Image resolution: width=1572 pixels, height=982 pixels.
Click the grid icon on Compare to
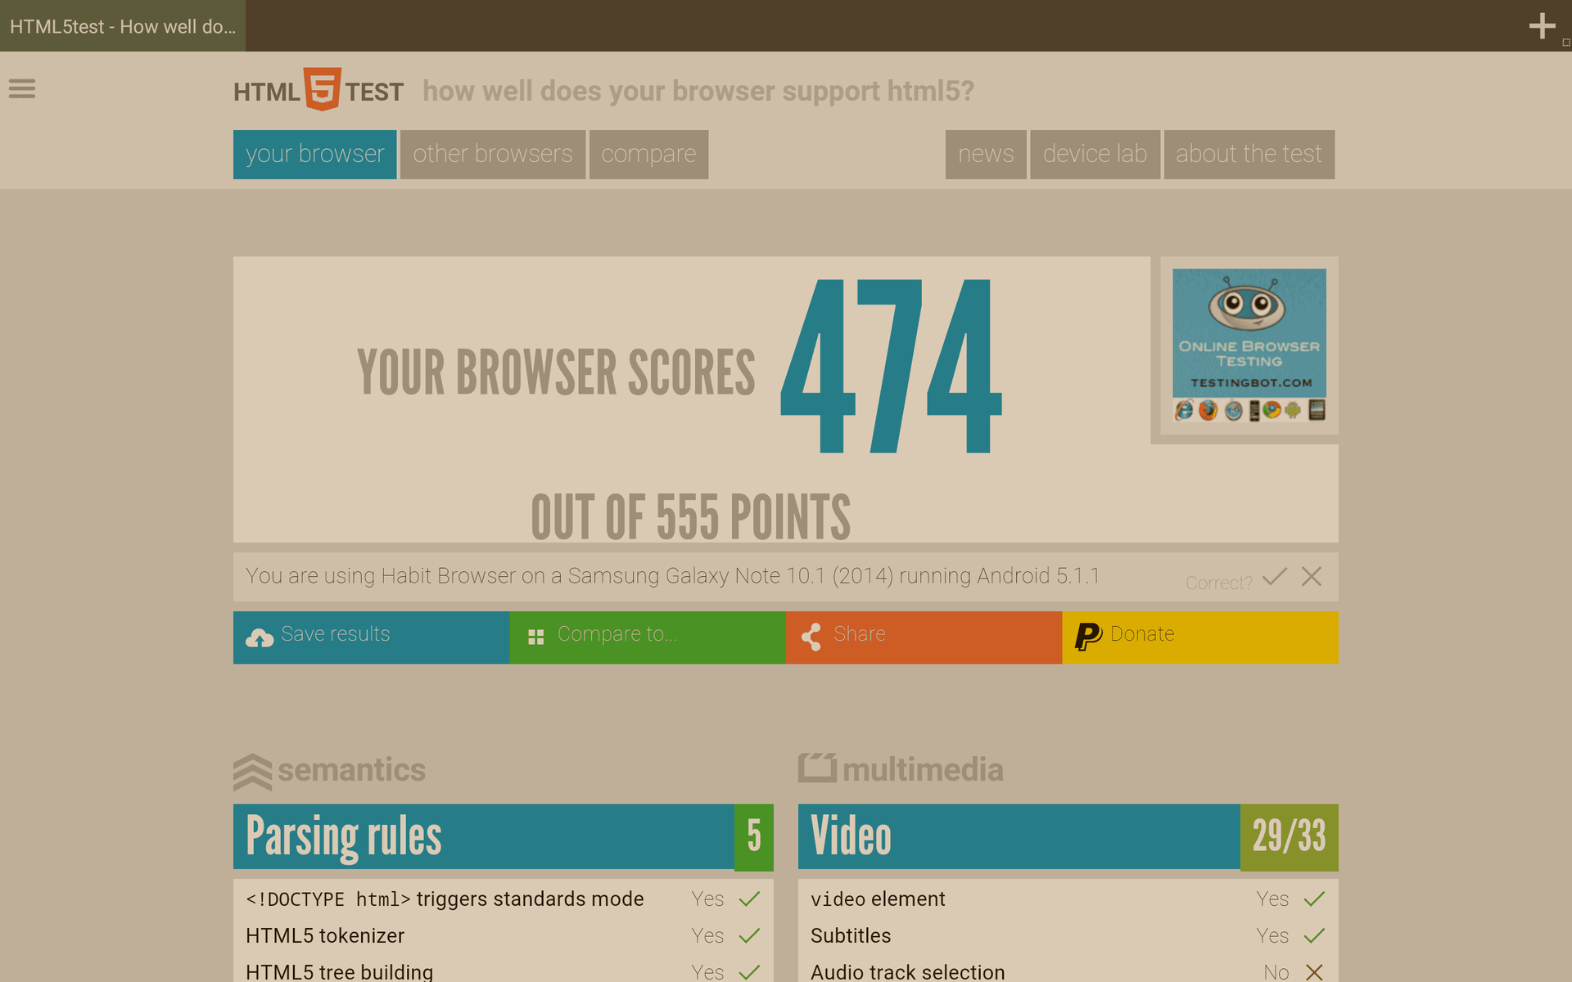536,637
